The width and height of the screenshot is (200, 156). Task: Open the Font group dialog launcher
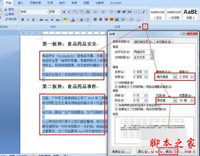coord(89,27)
